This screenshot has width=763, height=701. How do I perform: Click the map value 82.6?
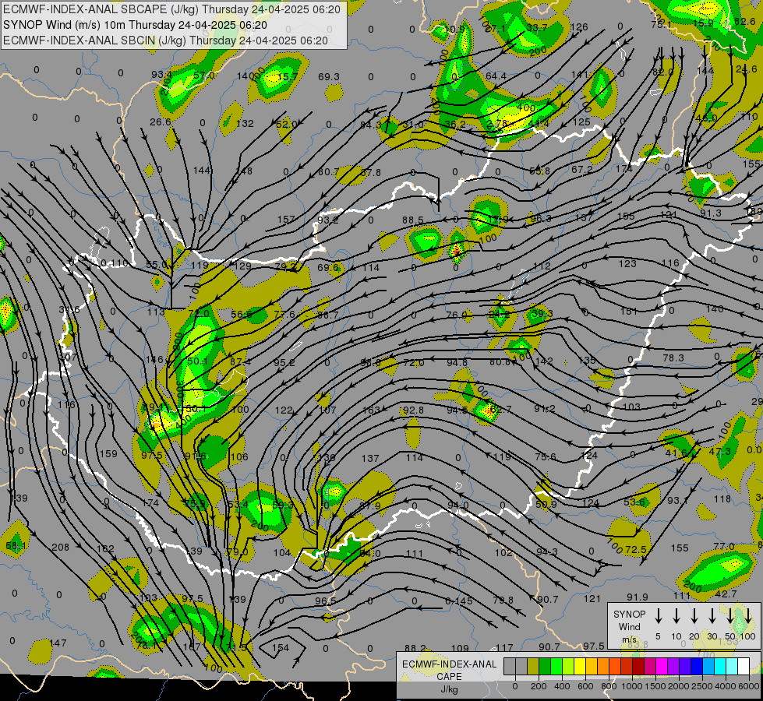744,21
